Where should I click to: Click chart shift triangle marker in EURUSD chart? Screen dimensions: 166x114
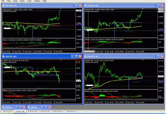[x=143, y=9]
